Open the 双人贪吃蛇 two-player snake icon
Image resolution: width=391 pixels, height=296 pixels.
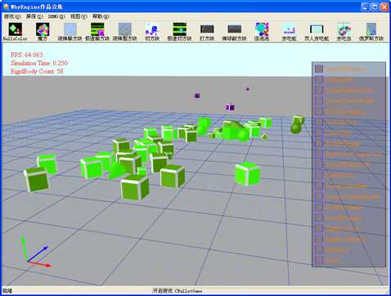317,29
